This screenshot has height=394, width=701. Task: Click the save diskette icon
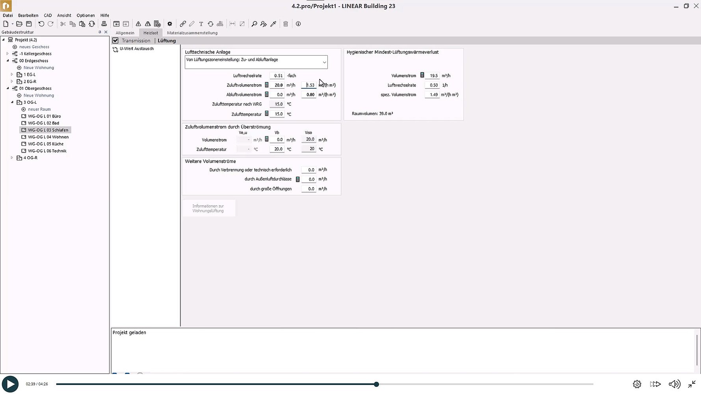pyautogui.click(x=29, y=24)
